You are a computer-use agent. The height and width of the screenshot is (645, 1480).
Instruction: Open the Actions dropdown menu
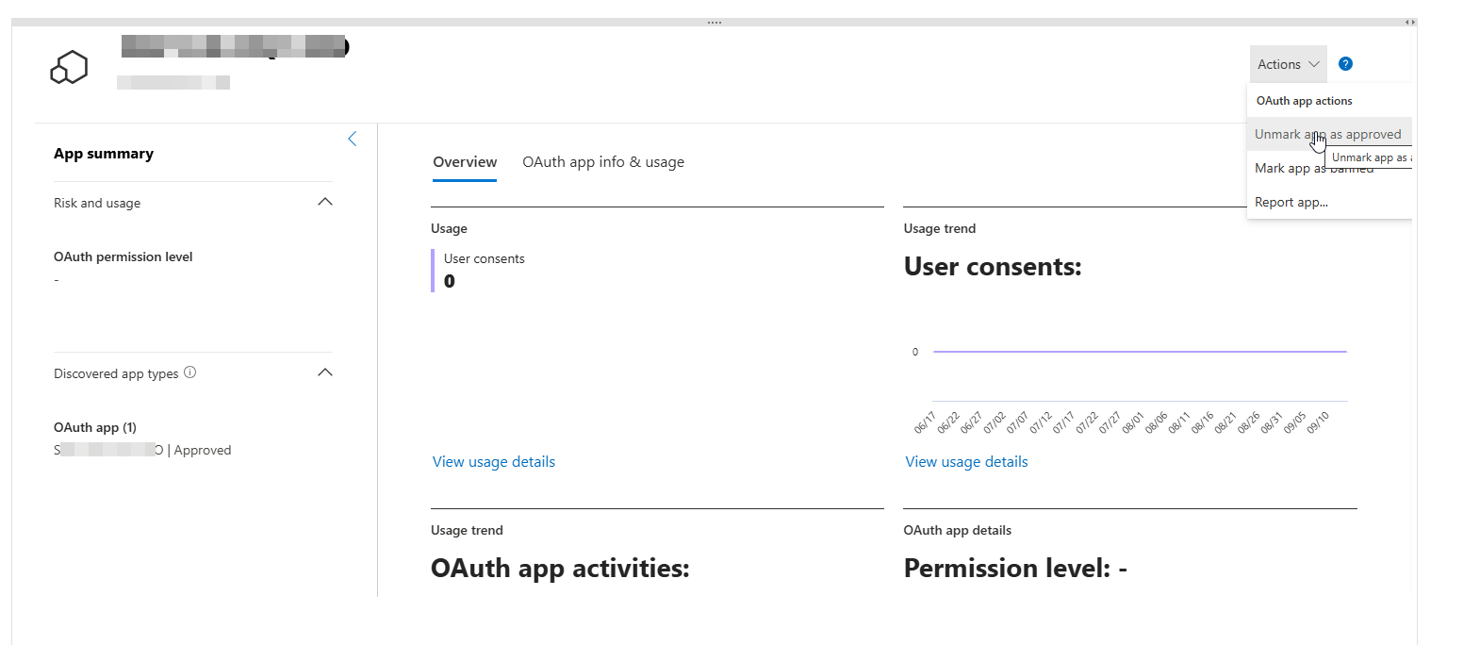tap(1288, 64)
